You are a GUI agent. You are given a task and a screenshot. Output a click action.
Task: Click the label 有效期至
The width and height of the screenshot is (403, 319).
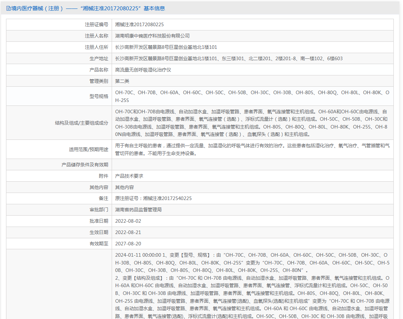pyautogui.click(x=99, y=244)
